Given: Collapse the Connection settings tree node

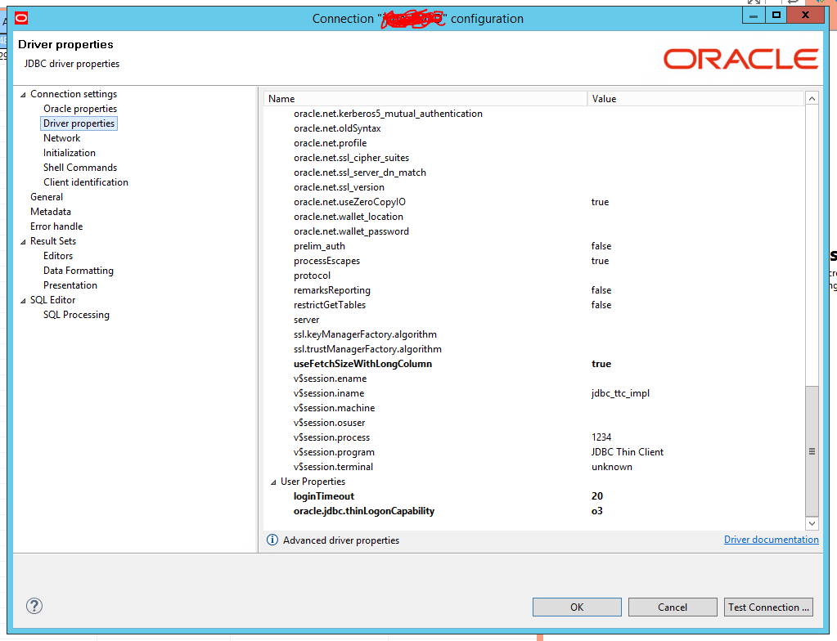Looking at the screenshot, I should click(x=23, y=93).
